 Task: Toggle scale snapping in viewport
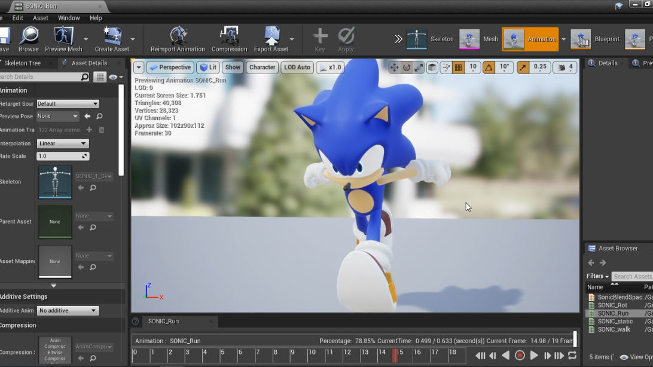tap(523, 68)
